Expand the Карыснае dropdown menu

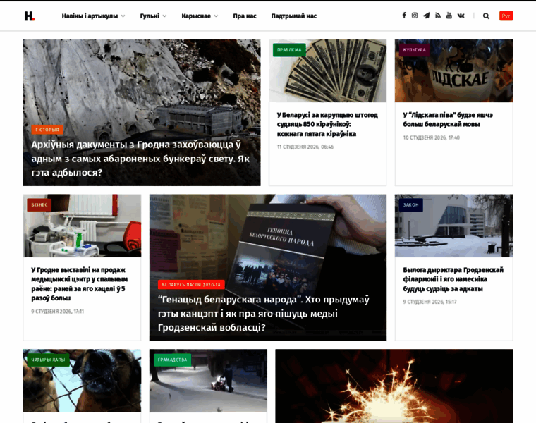pos(200,16)
